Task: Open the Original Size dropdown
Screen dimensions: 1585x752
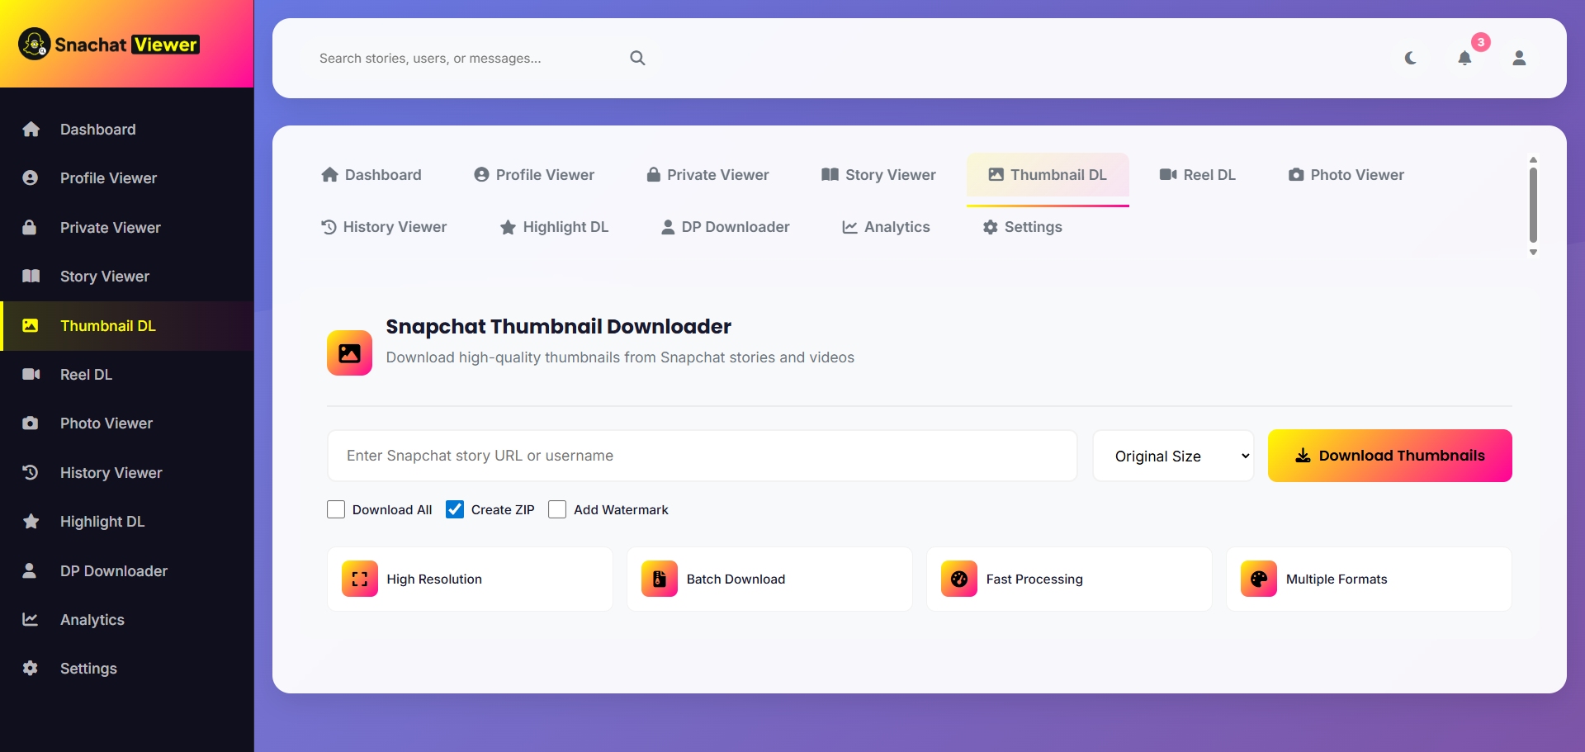Action: (x=1173, y=456)
